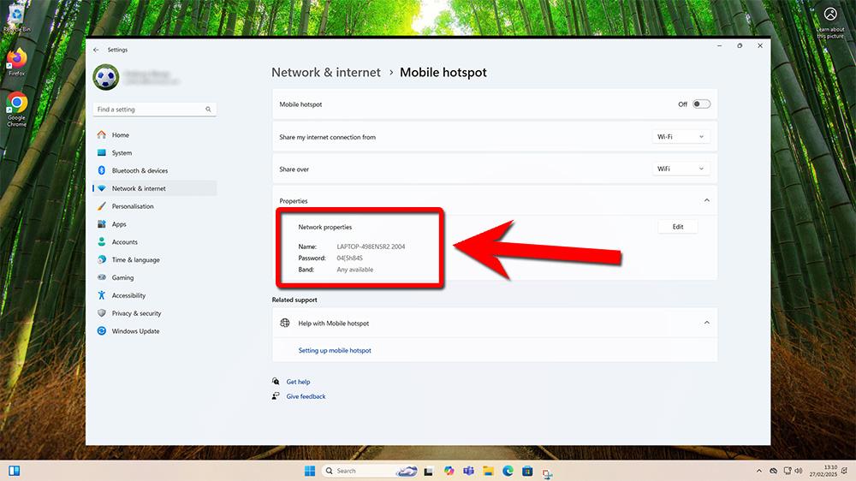Open Firefox from the desktop
Viewport: 856px width, 481px height.
click(x=16, y=60)
